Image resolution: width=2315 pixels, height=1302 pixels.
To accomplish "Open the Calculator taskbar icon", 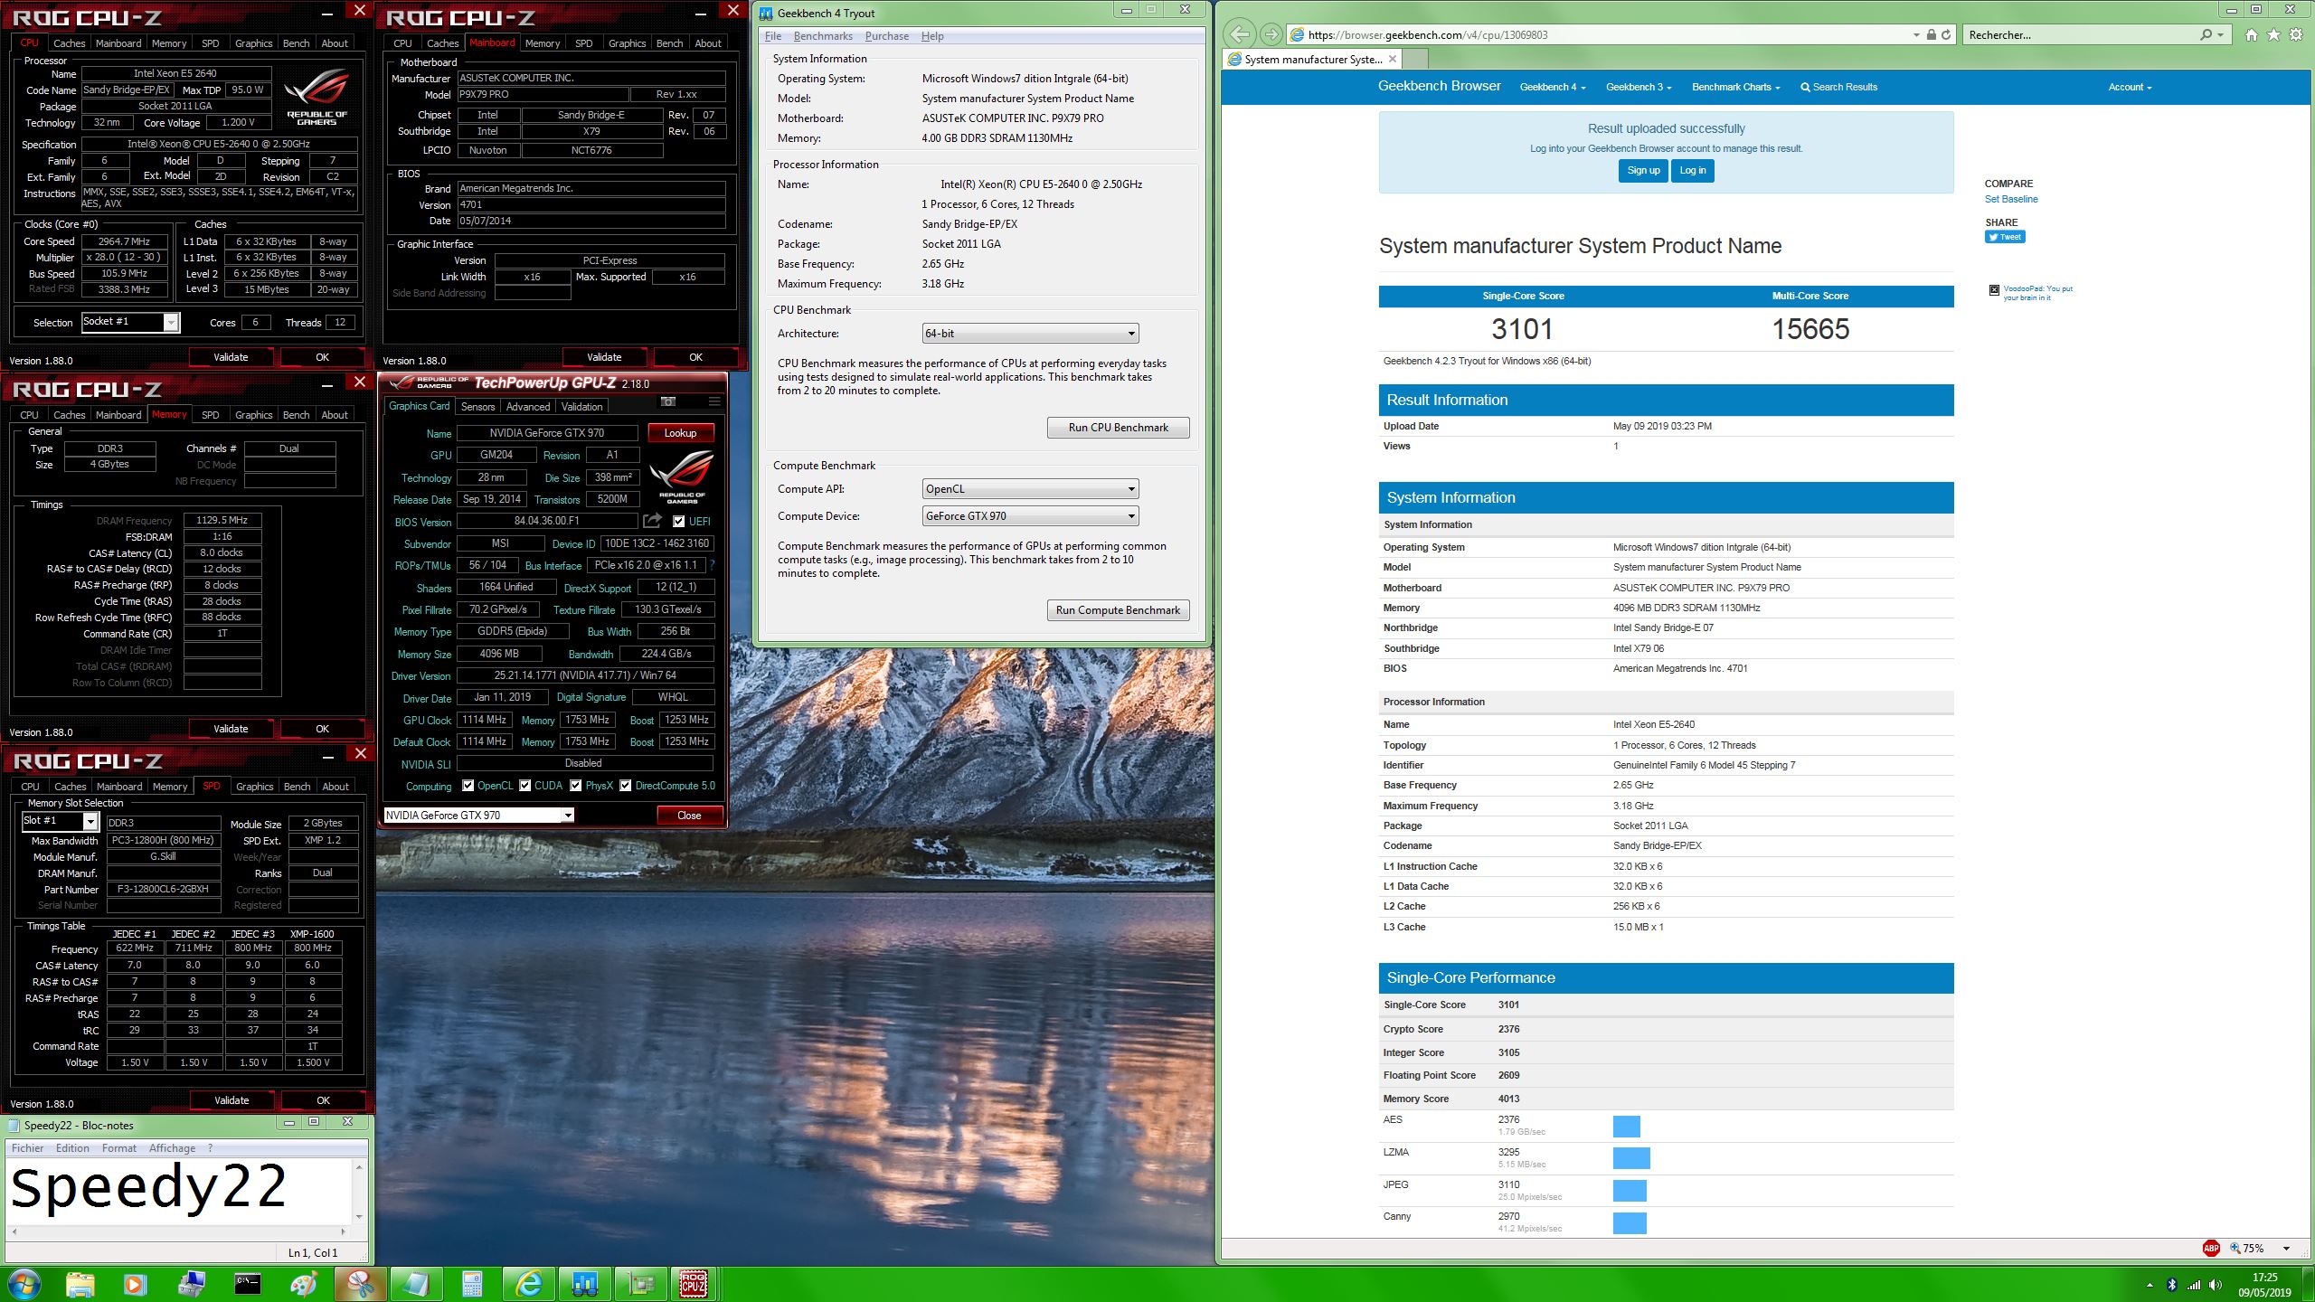I will (x=472, y=1284).
